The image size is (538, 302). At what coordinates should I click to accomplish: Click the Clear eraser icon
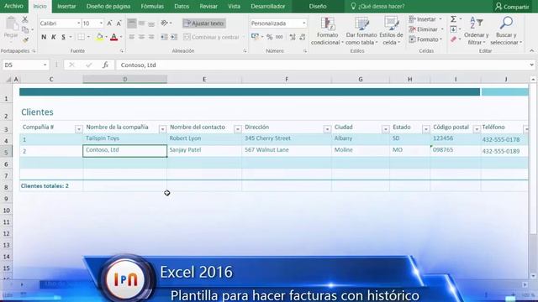(454, 39)
